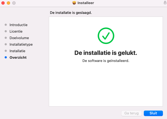Image resolution: width=167 pixels, height=119 pixels.
Task: Minimize the window with the yellow button
Action: pyautogui.click(x=8, y=3)
